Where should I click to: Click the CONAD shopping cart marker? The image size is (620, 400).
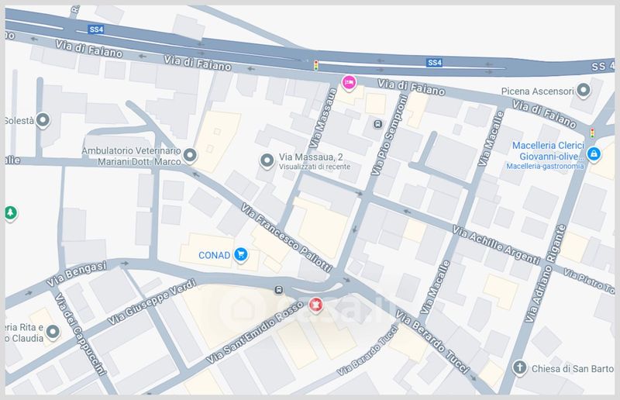pos(241,253)
